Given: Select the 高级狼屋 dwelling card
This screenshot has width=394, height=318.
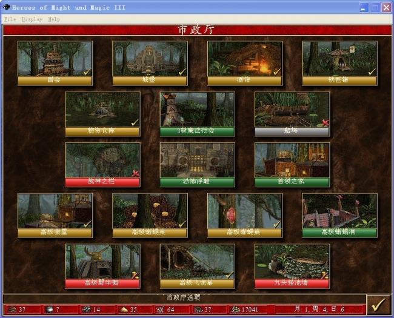Looking at the screenshot, I should pyautogui.click(x=55, y=216).
